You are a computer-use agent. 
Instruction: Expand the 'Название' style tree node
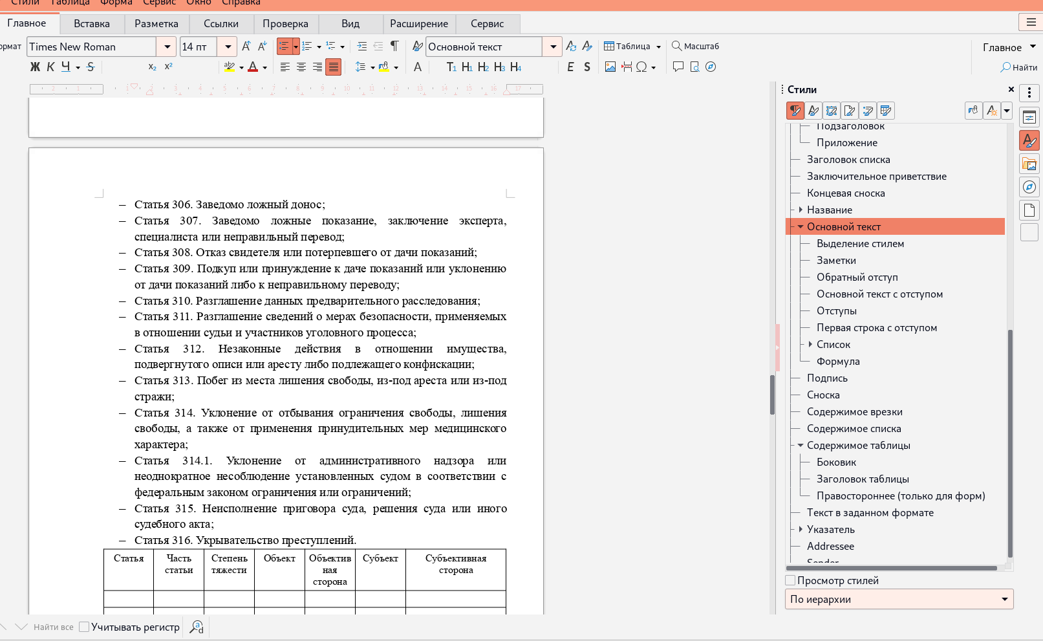[x=801, y=210]
